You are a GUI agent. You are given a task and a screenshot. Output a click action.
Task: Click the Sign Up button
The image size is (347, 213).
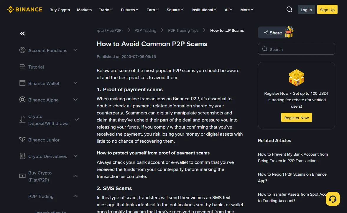(327, 10)
